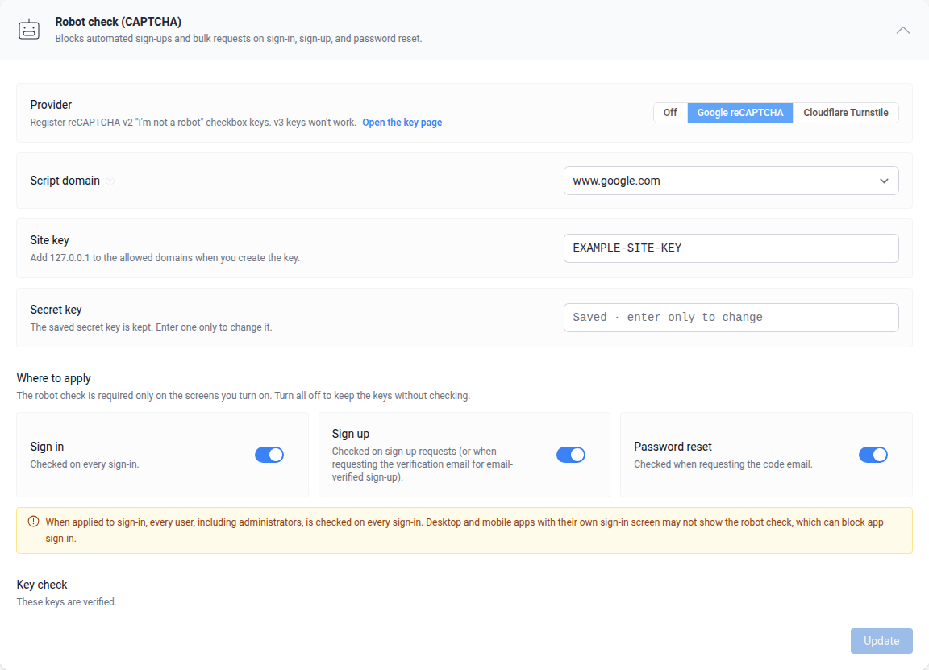Click the robot icon beside Robot check (CAPTCHA)
This screenshot has height=670, width=929.
pos(28,30)
